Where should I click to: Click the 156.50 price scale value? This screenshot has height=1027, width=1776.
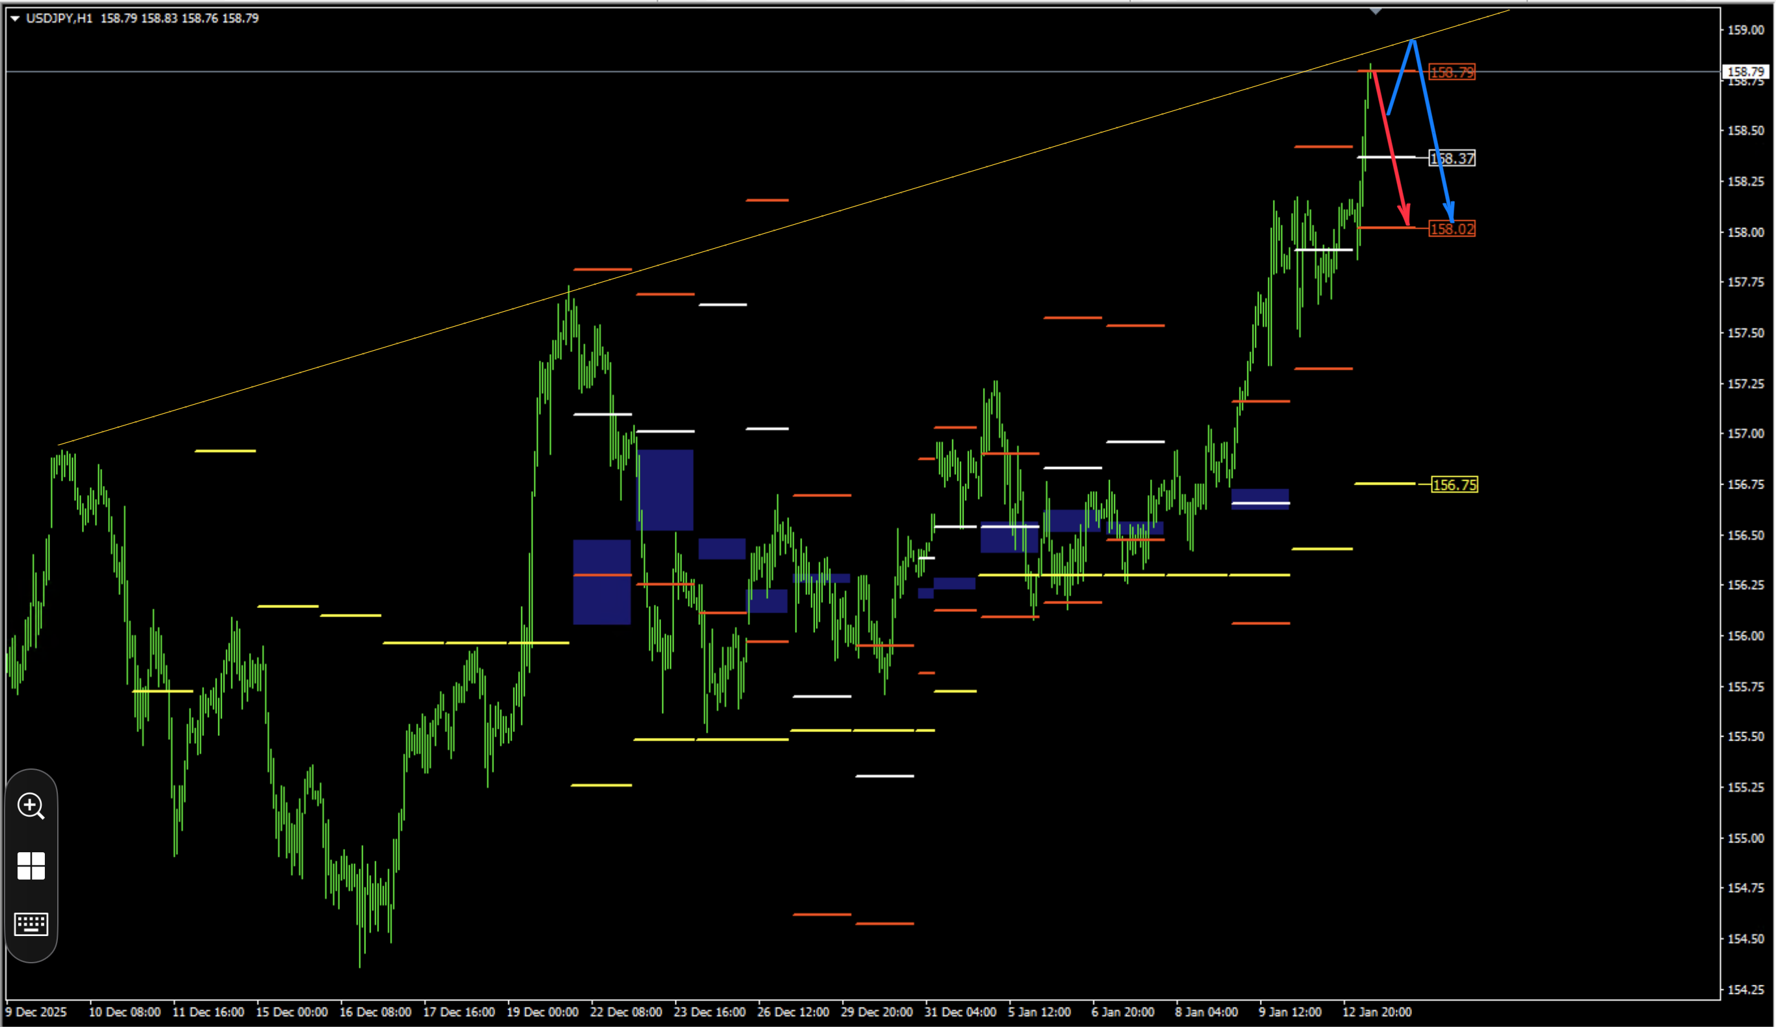1745,535
